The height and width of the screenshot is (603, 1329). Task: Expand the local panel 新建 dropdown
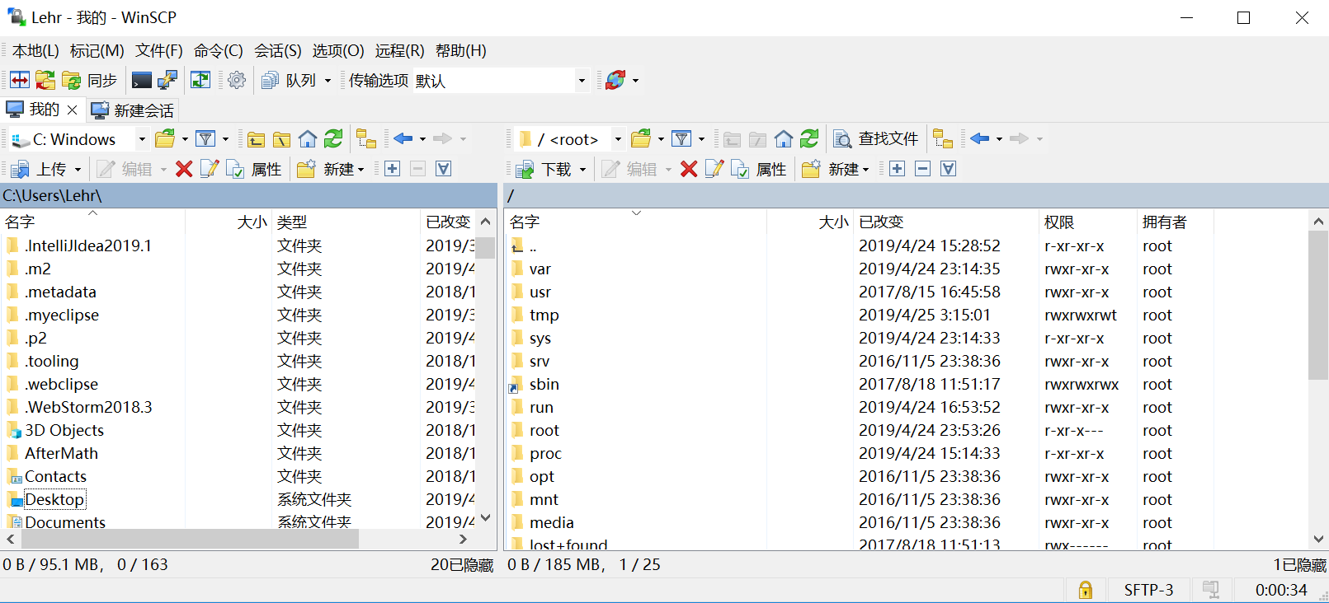pos(361,170)
